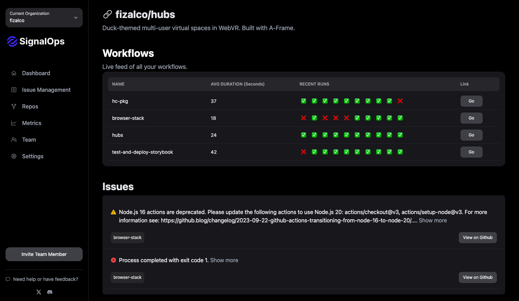Click average duration value 37
The width and height of the screenshot is (519, 301).
coord(213,101)
